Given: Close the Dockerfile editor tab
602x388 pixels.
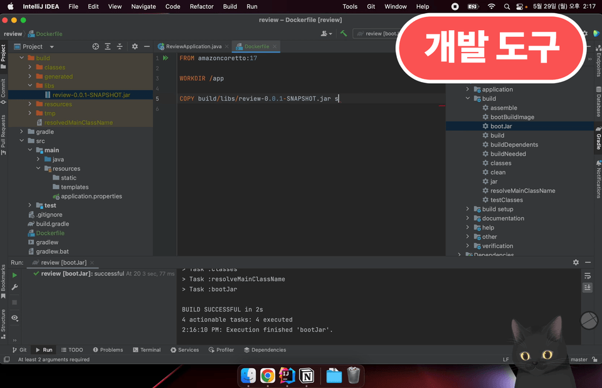Looking at the screenshot, I should (x=275, y=46).
